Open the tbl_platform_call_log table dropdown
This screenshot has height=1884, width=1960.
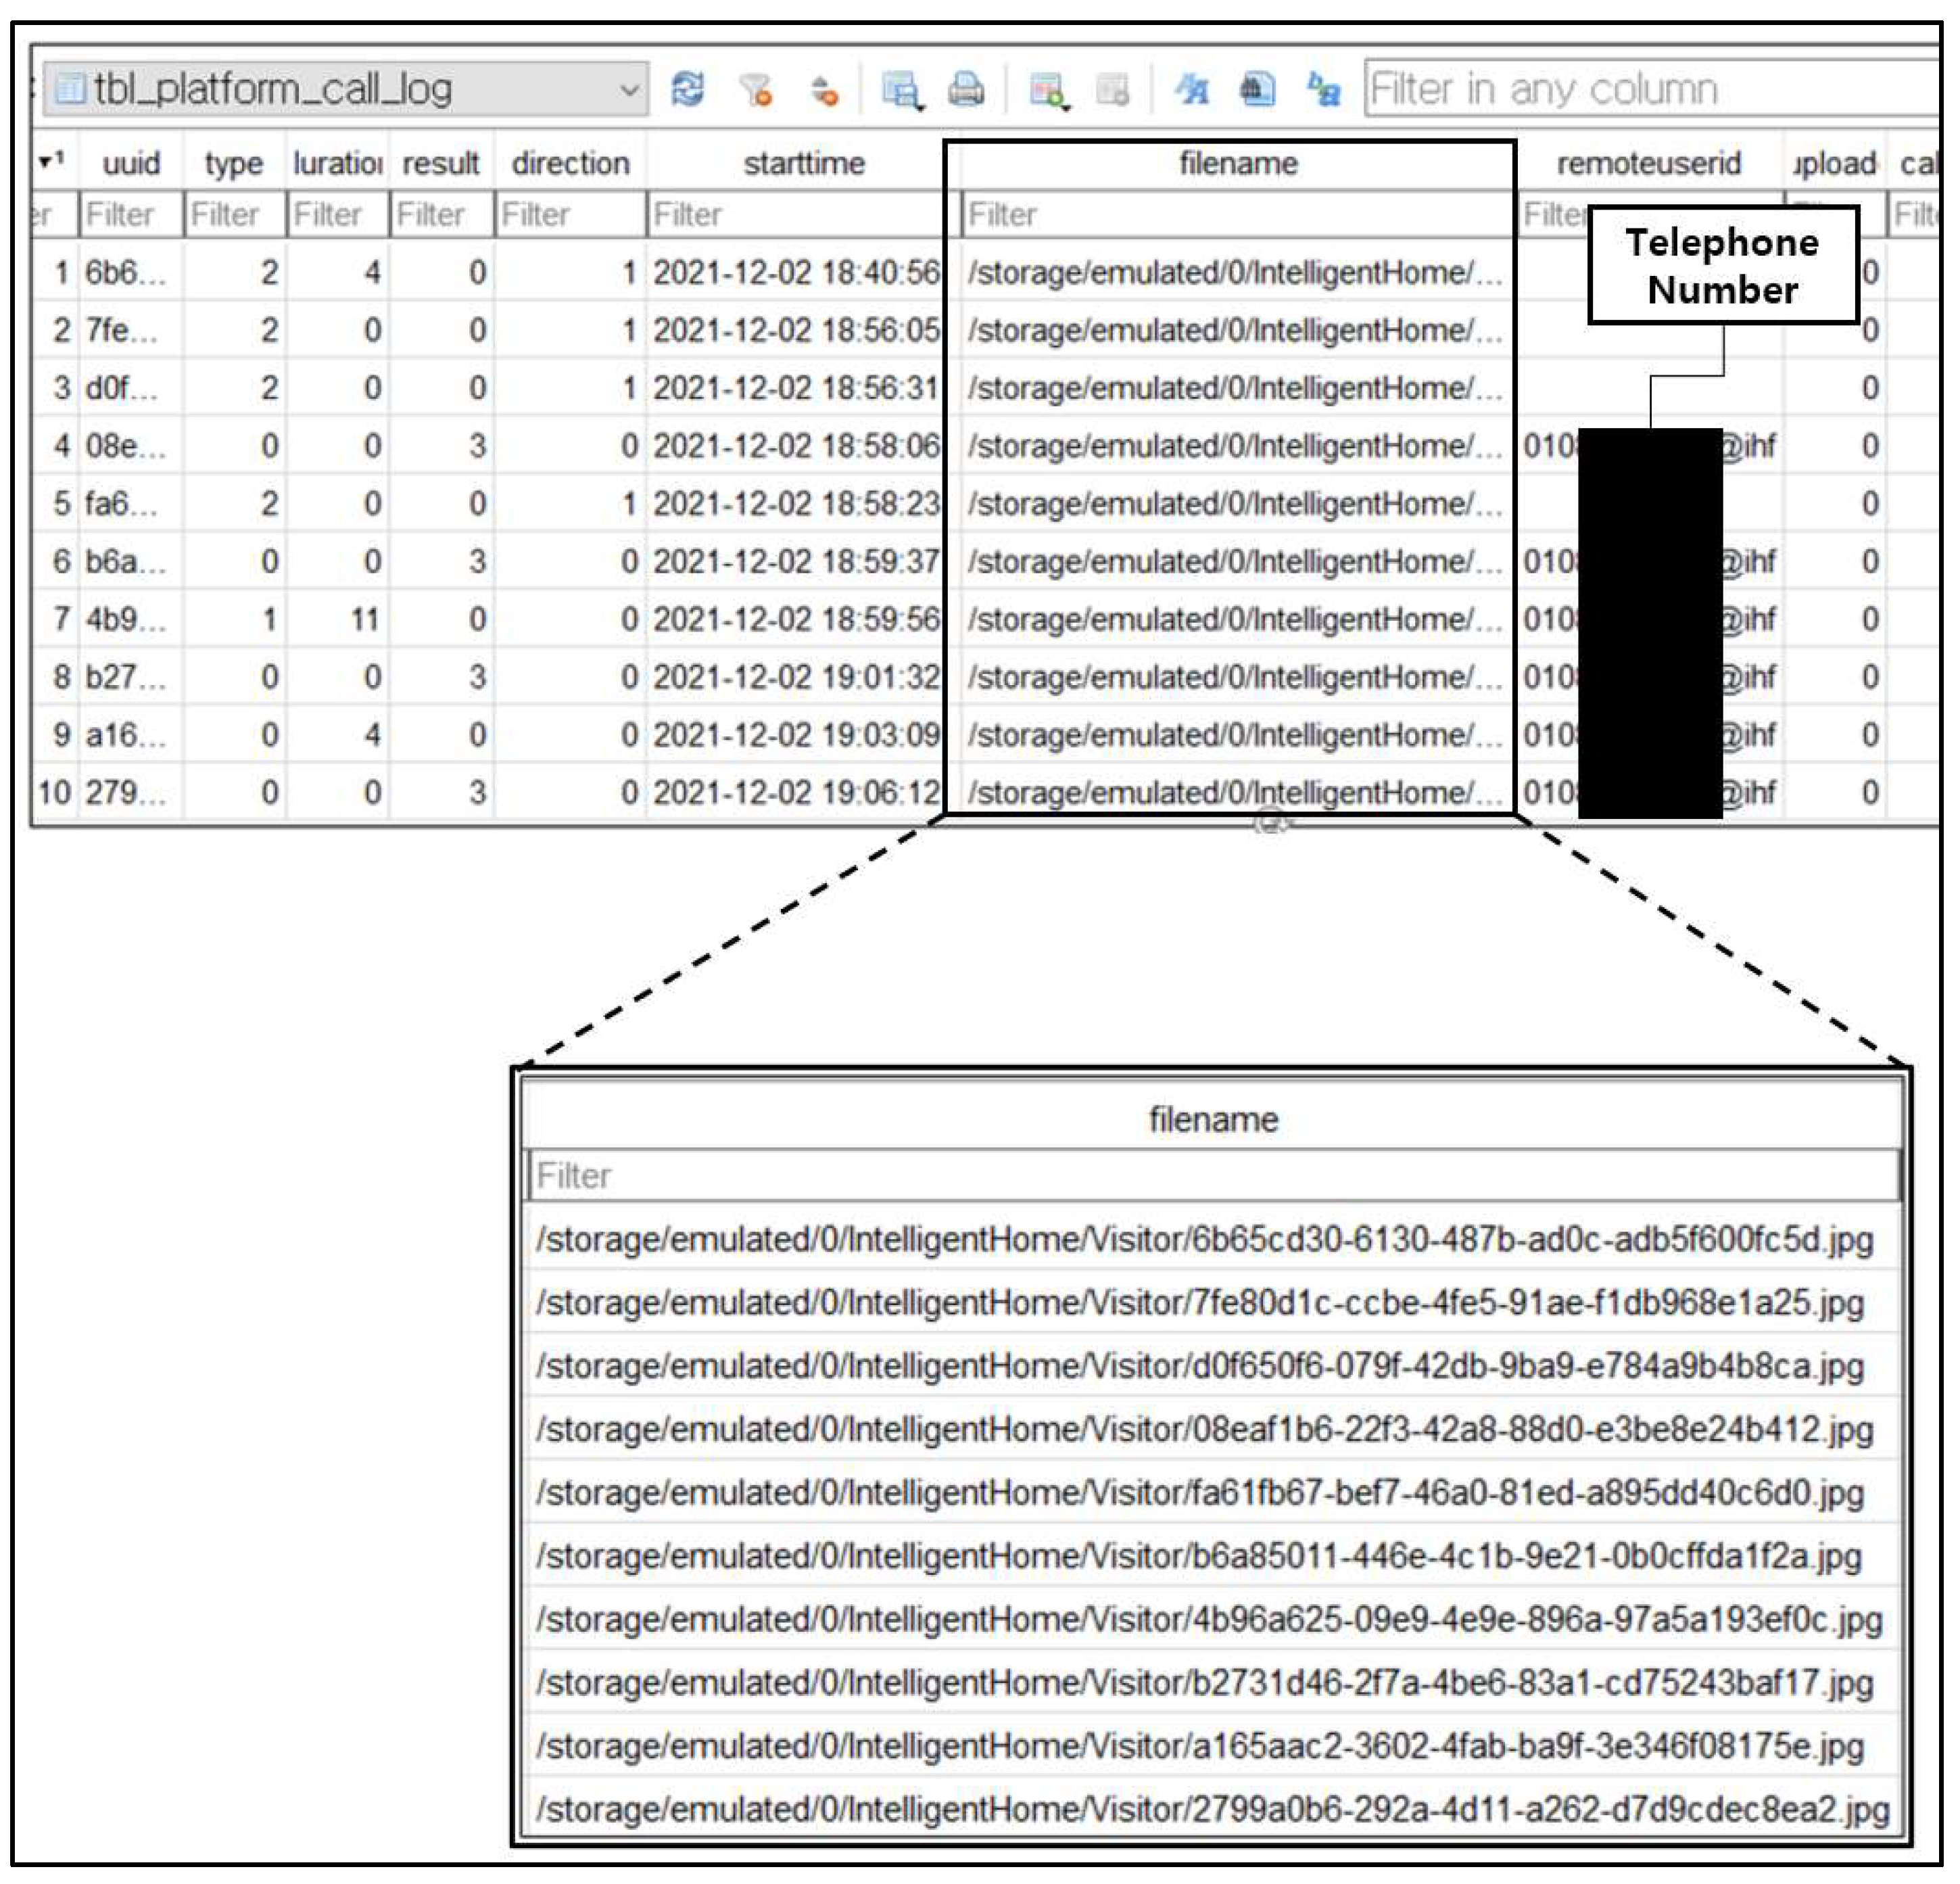[x=345, y=90]
